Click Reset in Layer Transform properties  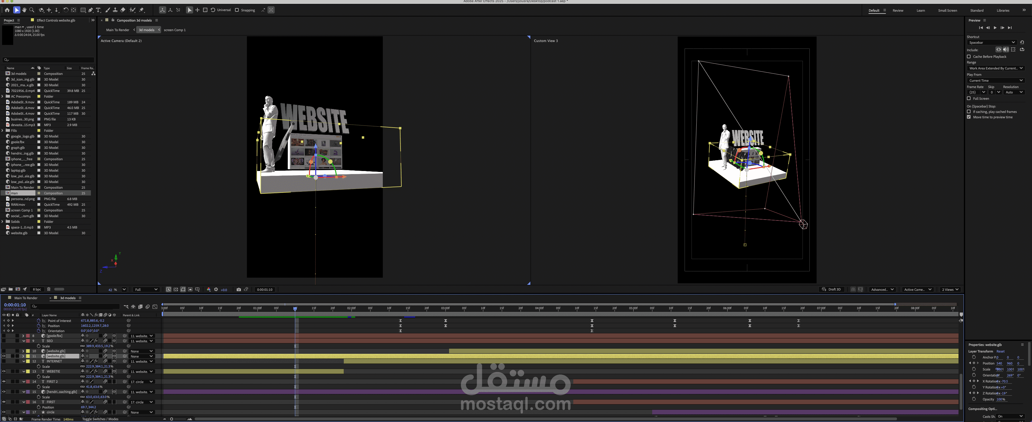[x=1000, y=351]
